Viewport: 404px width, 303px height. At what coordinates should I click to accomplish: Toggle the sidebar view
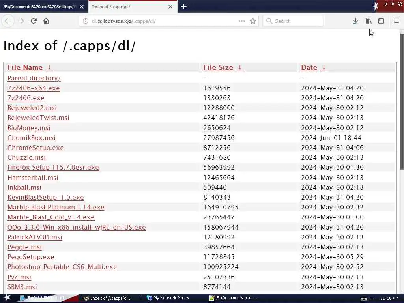[x=381, y=21]
